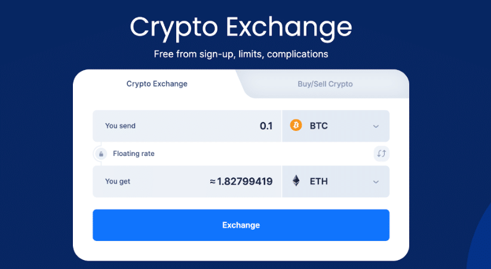Switch to the Buy/Sell Crypto tab
Image resolution: width=491 pixels, height=269 pixels.
[x=325, y=84]
